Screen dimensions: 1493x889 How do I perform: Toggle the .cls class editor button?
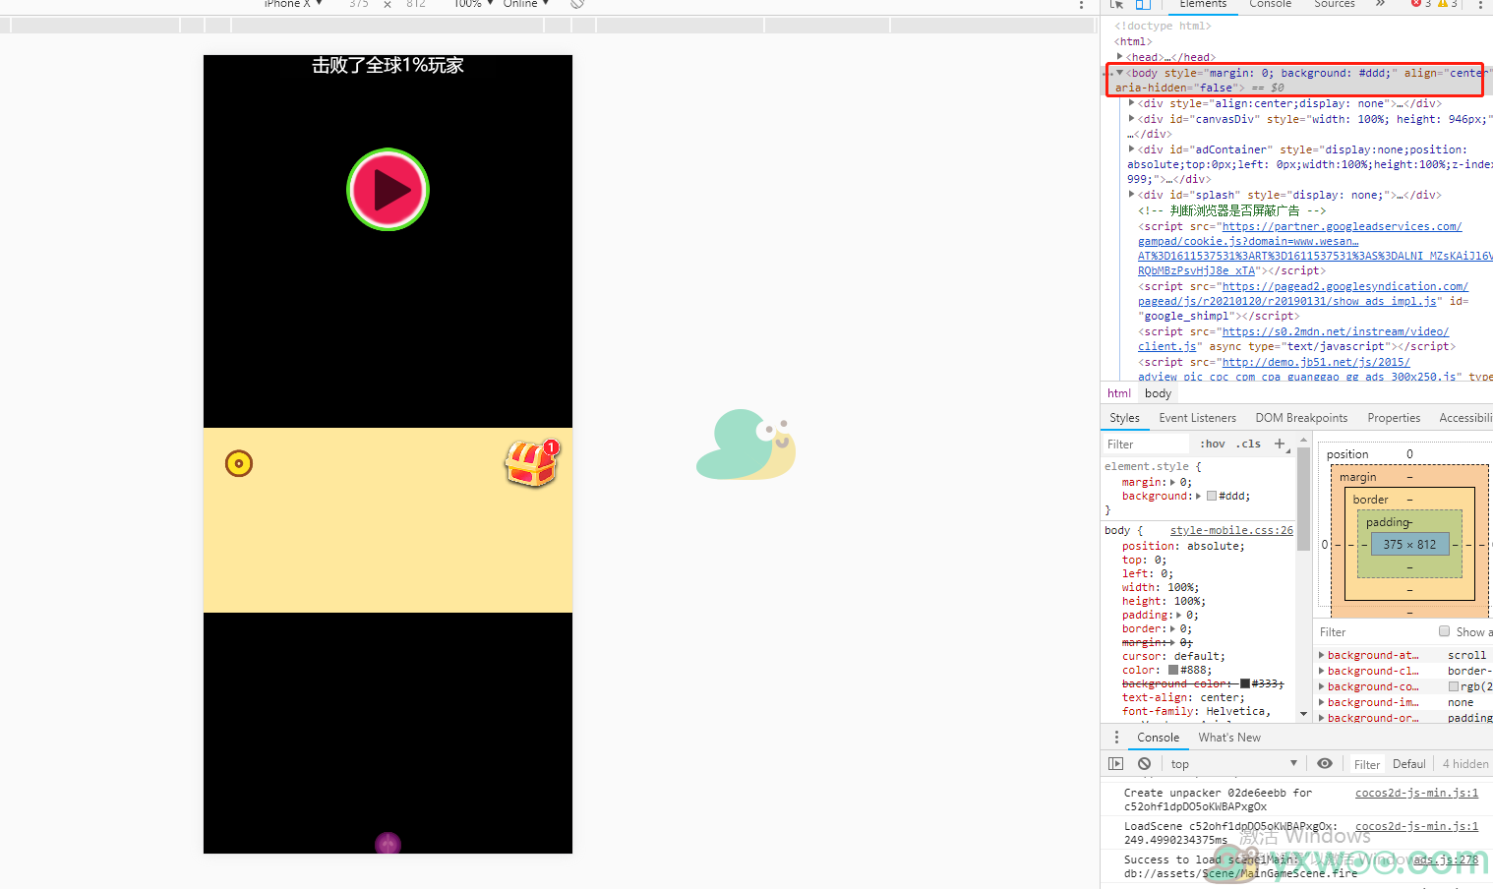pos(1250,444)
